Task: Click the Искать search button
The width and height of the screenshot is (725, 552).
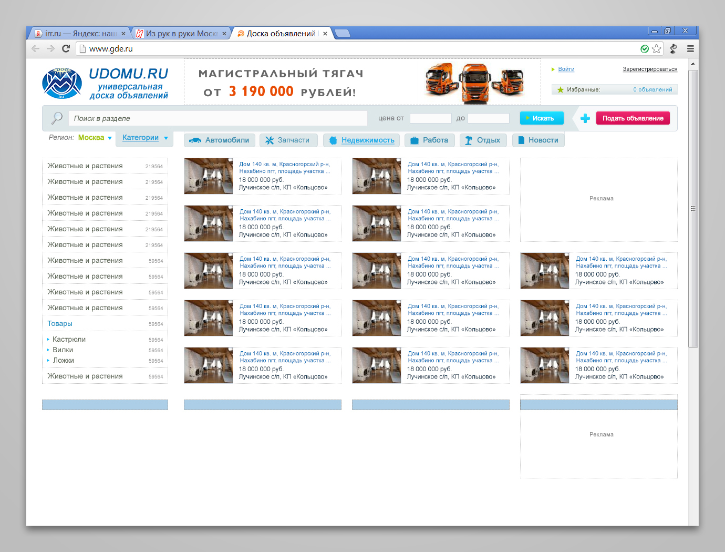Action: point(542,118)
